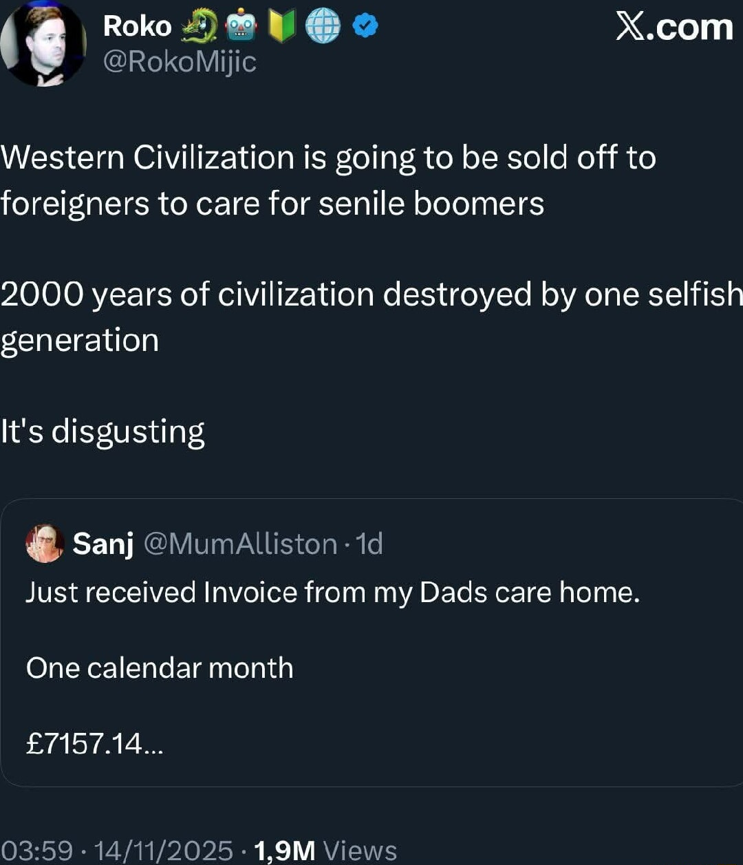Click the green-yellow beginner badge emoji
The height and width of the screenshot is (865, 743).
(x=281, y=27)
